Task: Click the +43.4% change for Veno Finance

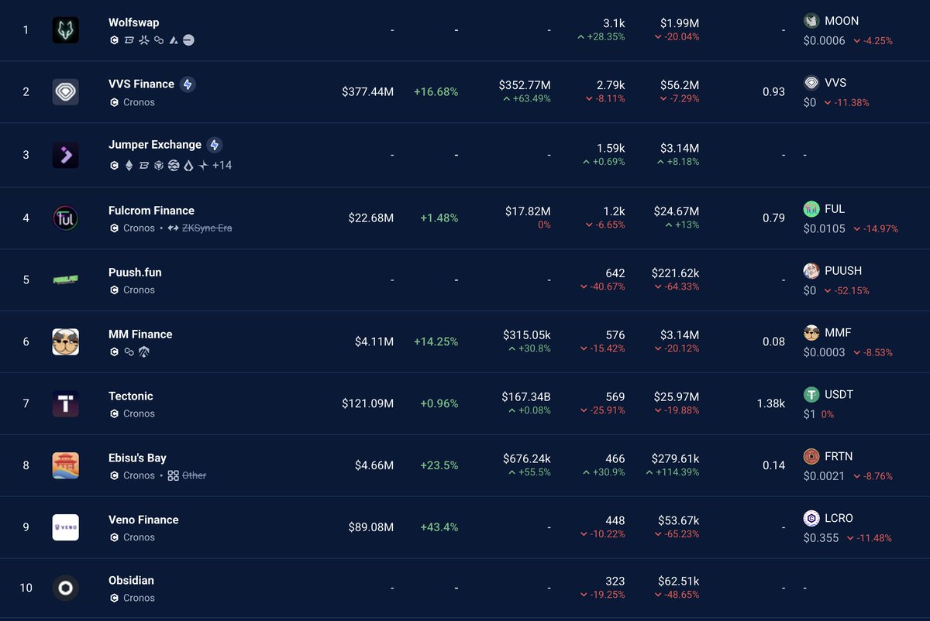Action: [439, 527]
